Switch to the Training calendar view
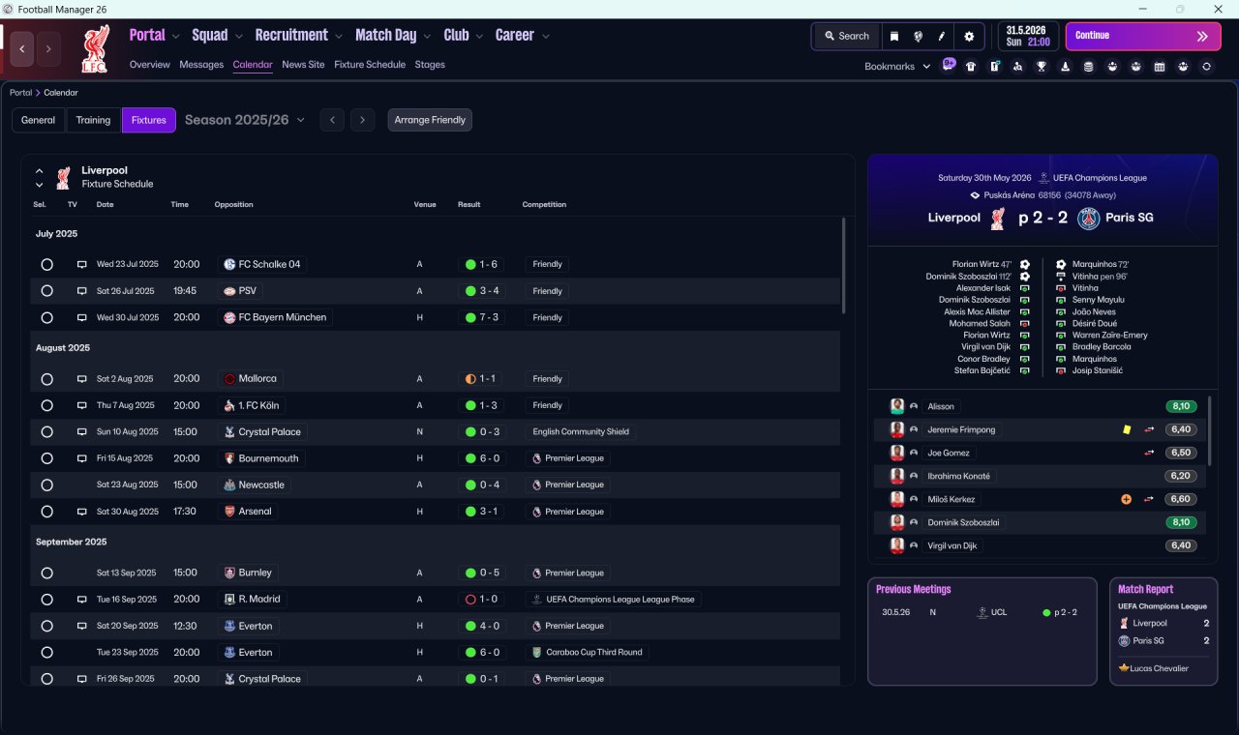Screen dimensions: 1239x735 pos(93,120)
